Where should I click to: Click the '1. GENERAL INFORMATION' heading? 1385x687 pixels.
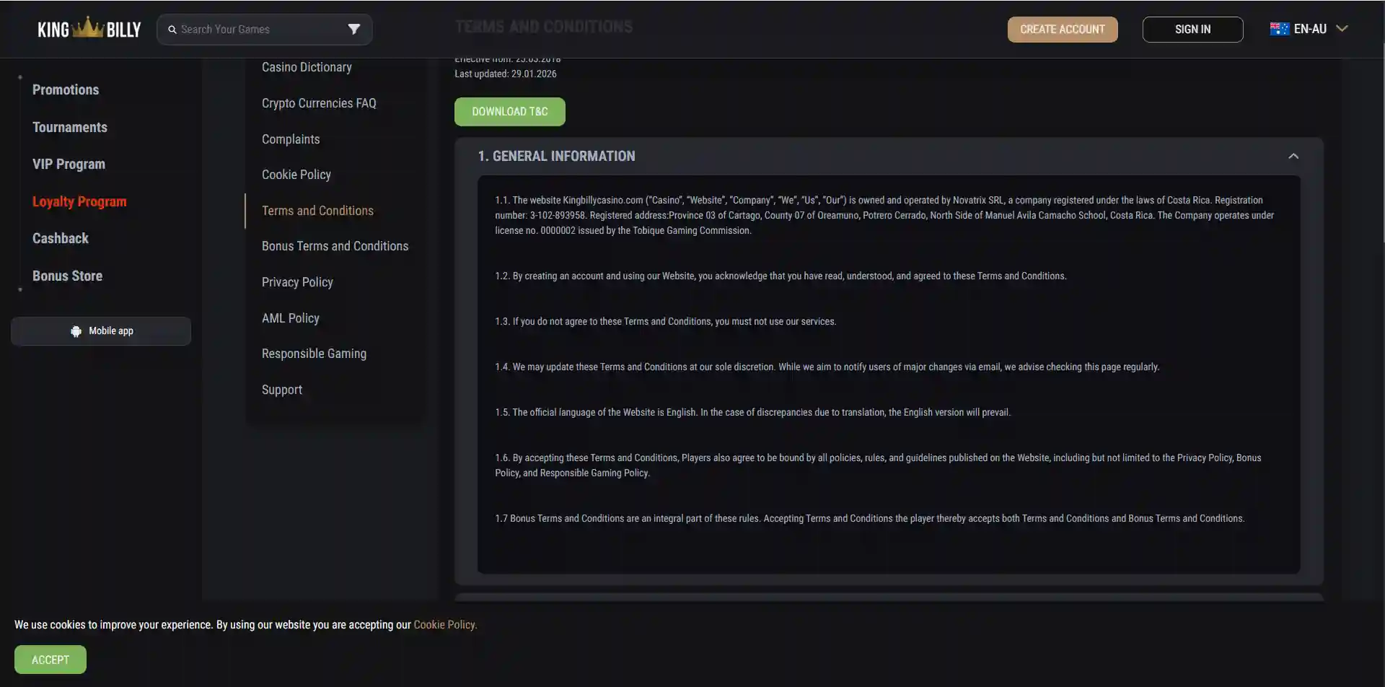[557, 157]
